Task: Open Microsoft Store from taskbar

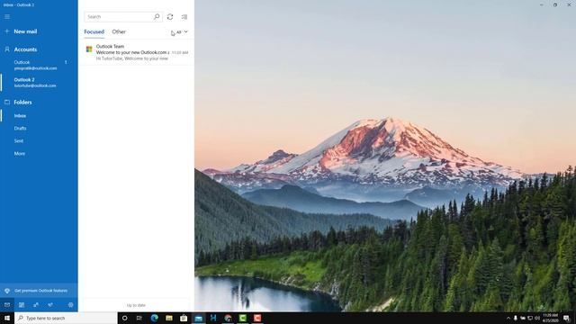Action: point(184,318)
